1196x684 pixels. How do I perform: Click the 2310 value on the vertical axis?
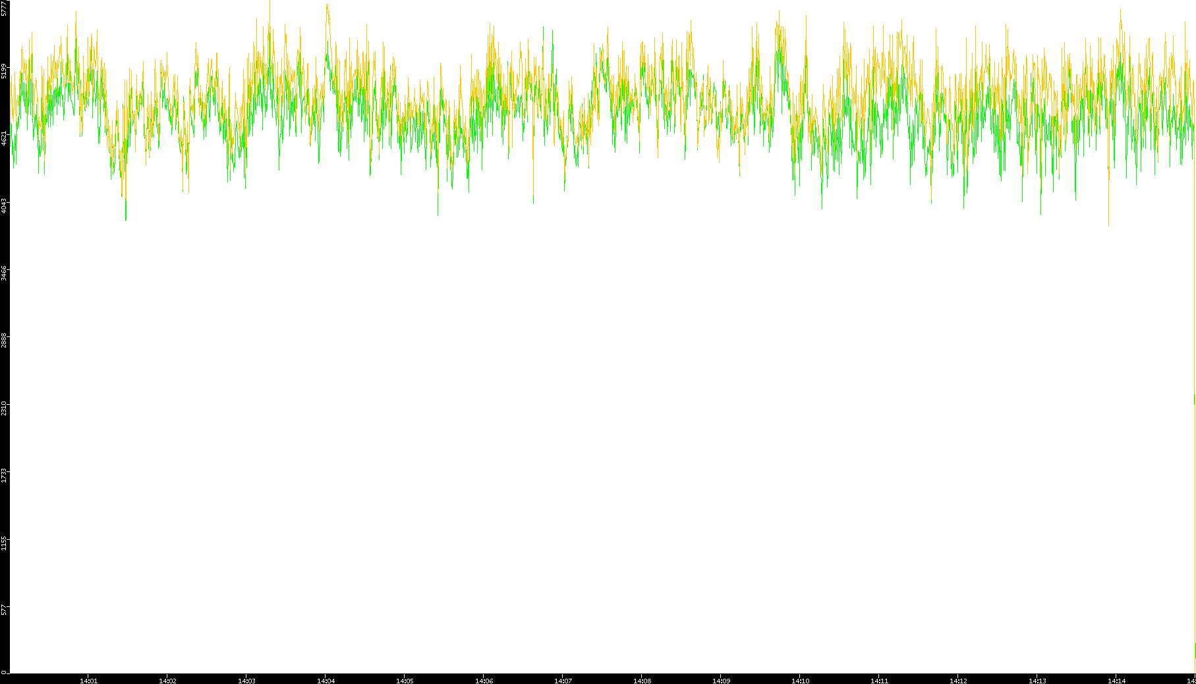[x=5, y=408]
